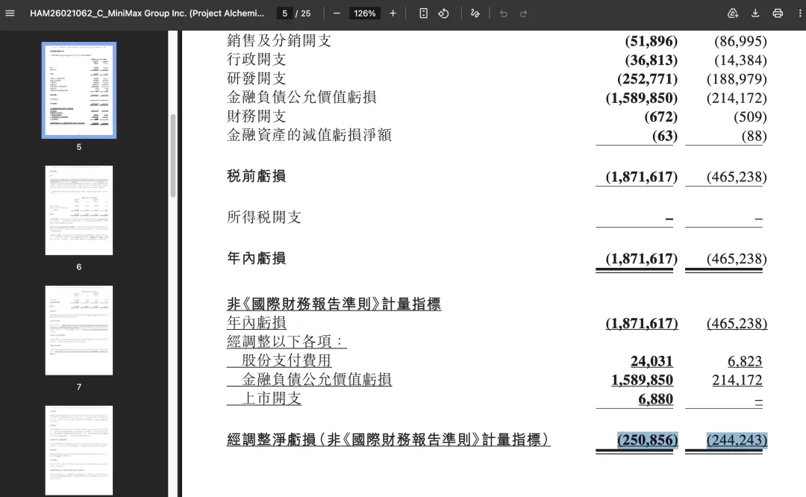Select the page 7 thumbnail
This screenshot has height=497, width=806.
pos(78,331)
